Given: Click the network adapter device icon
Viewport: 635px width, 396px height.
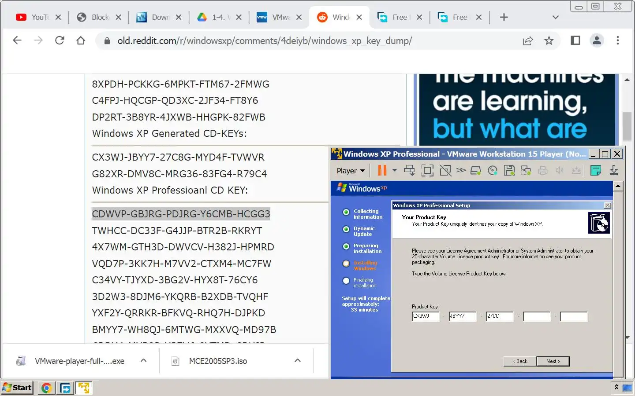Looking at the screenshot, I should (526, 170).
